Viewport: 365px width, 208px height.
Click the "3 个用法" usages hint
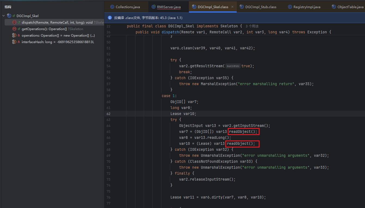[x=252, y=26]
